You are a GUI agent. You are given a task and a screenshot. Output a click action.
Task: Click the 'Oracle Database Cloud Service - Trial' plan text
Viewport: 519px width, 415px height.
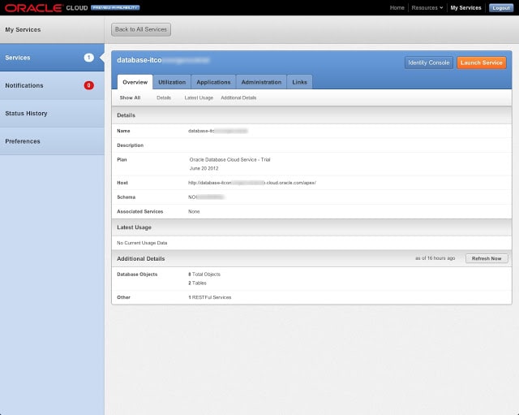229,160
